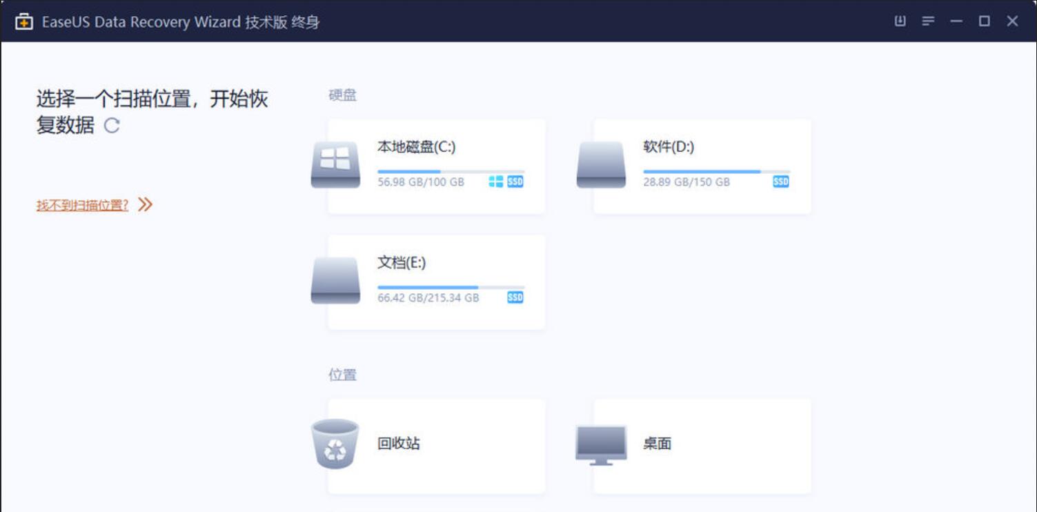This screenshot has height=512, width=1037.
Task: Select the 桌面 desktop monitor icon
Action: point(601,444)
